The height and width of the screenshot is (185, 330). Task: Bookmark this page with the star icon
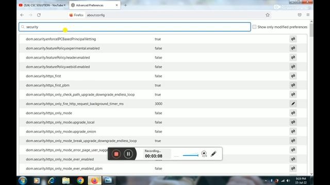click(268, 15)
